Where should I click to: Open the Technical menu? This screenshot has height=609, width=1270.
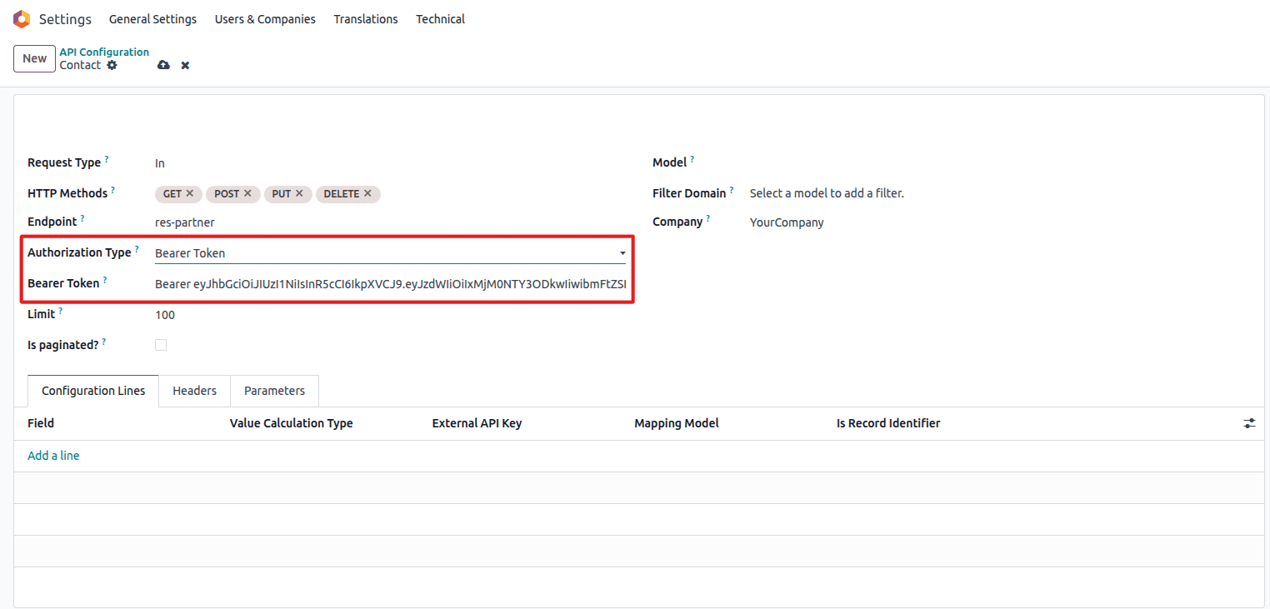pos(440,19)
